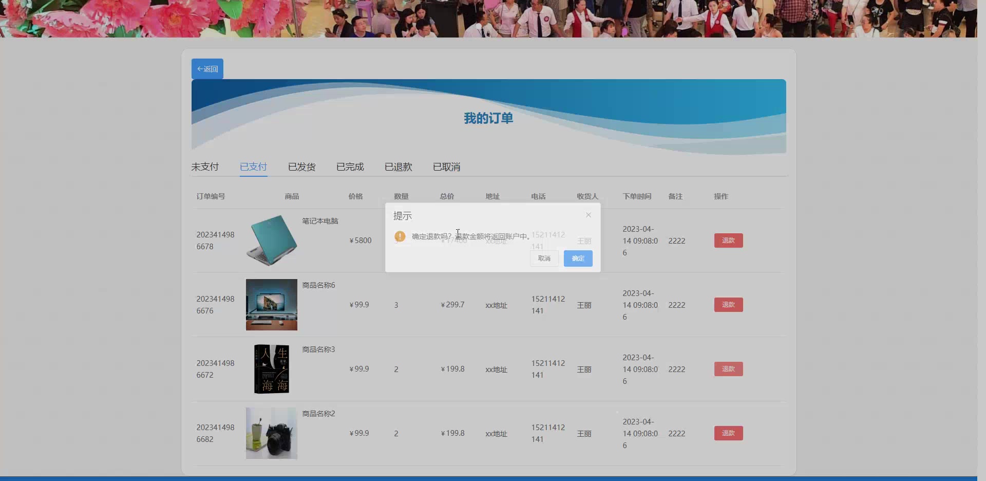Click the 我的订单 page title
This screenshot has height=481, width=986.
pos(488,118)
